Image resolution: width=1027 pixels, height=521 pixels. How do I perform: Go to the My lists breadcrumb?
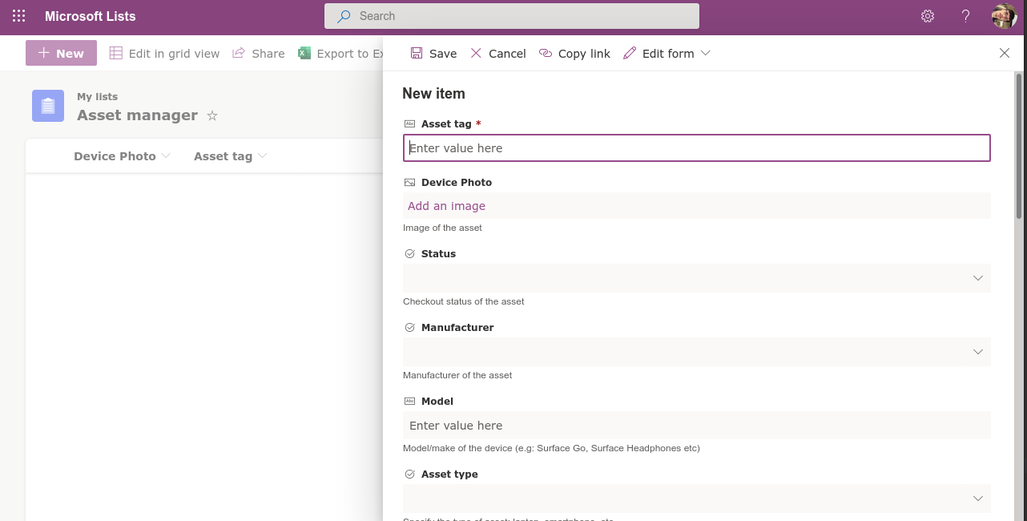tap(97, 97)
